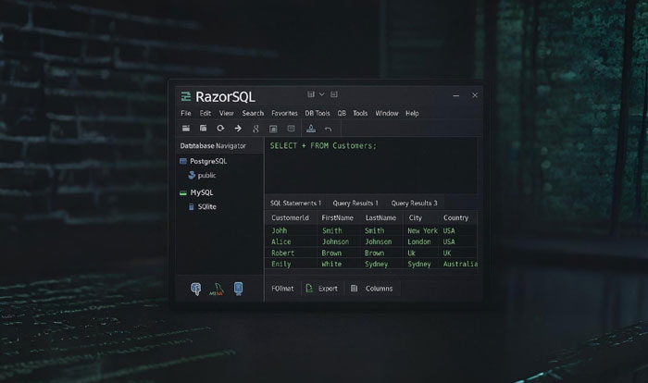Sort by the City column header
Screen dimensions: 648x383
pos(416,217)
